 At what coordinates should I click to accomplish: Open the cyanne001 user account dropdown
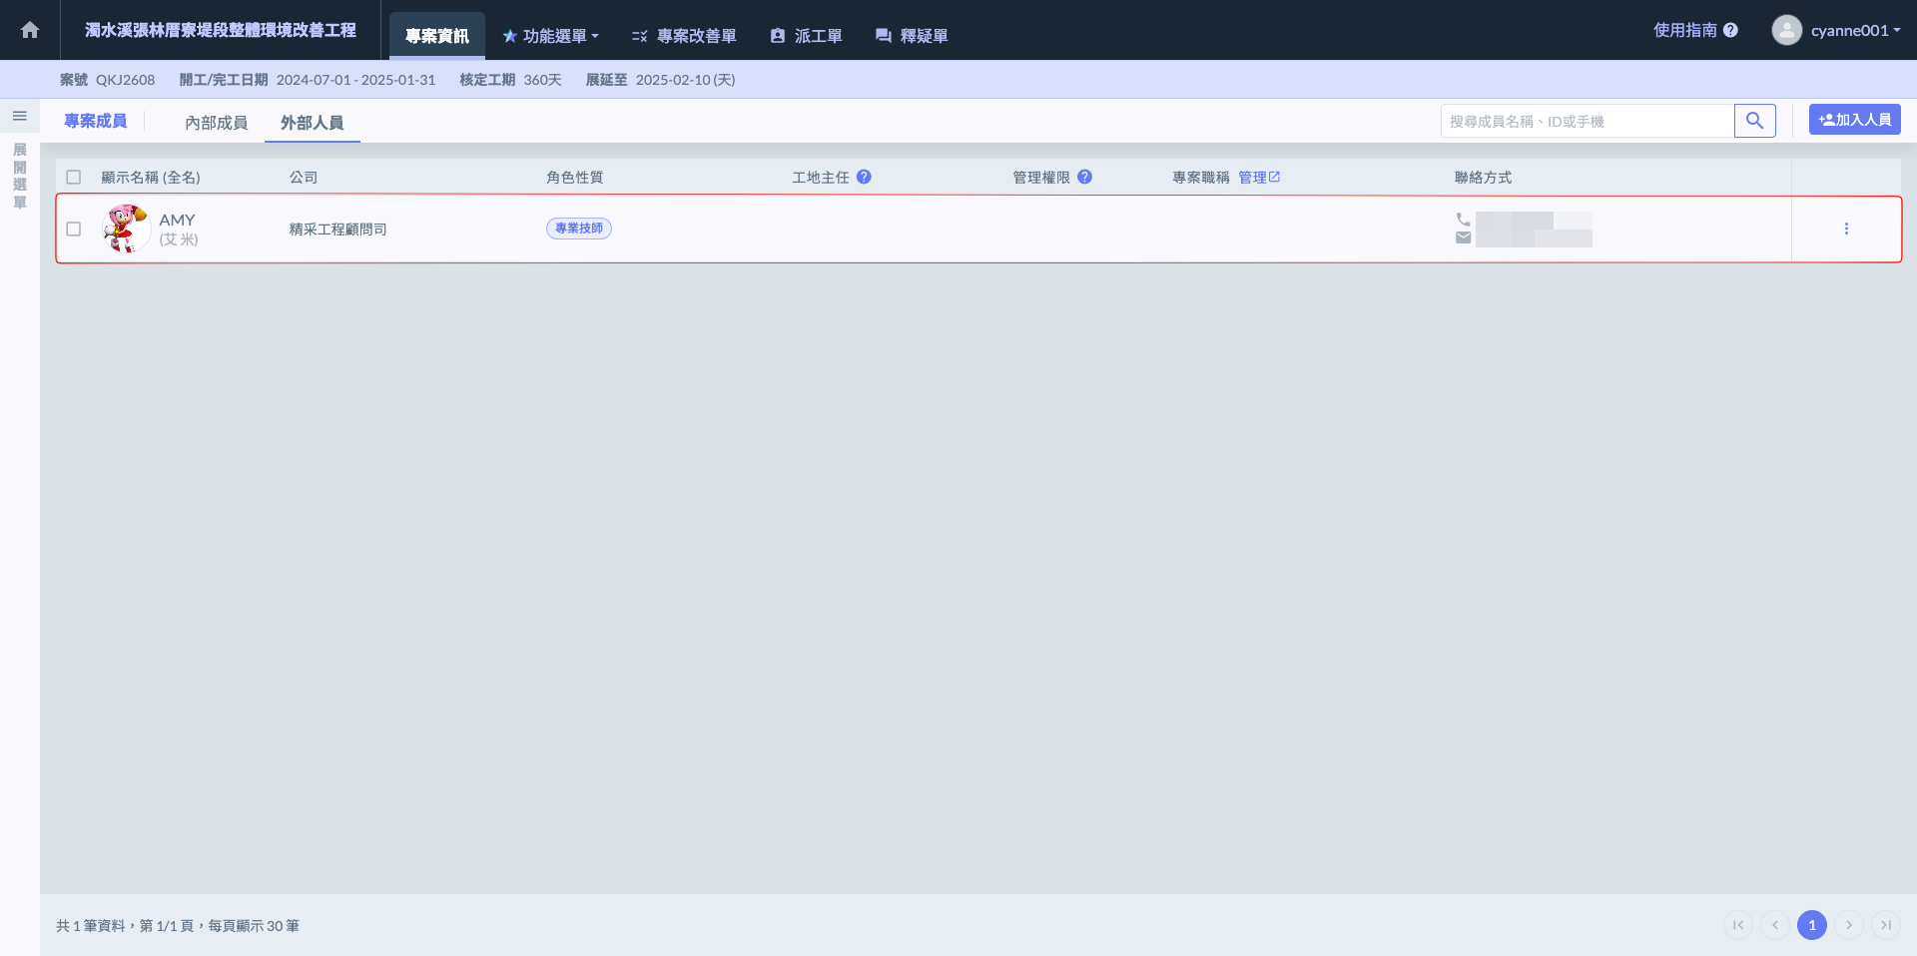click(x=1836, y=30)
